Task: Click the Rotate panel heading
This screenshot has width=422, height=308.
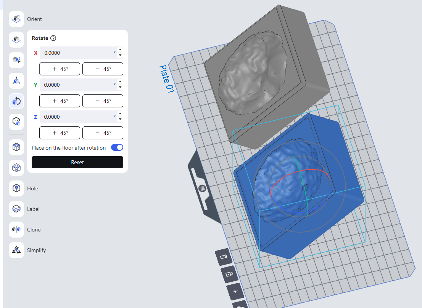Action: 40,38
